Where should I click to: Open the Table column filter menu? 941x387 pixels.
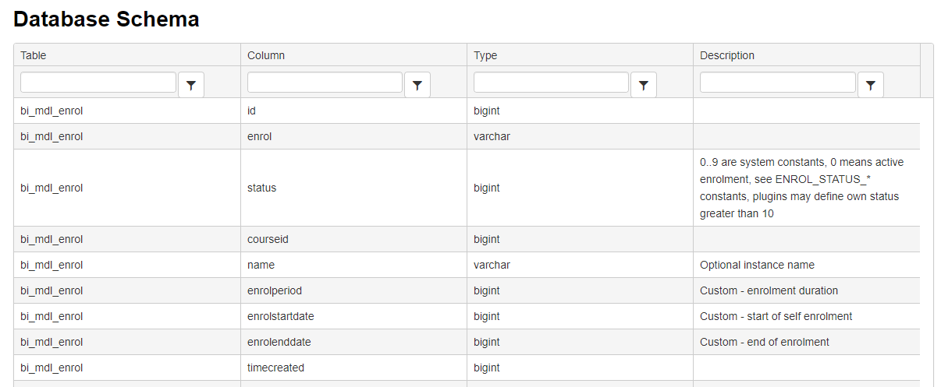click(191, 85)
